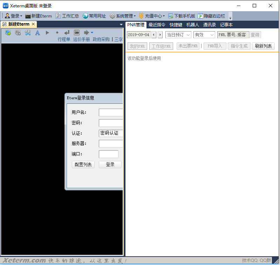Click the 查询 search button
280x265 pixels.
tap(255, 35)
